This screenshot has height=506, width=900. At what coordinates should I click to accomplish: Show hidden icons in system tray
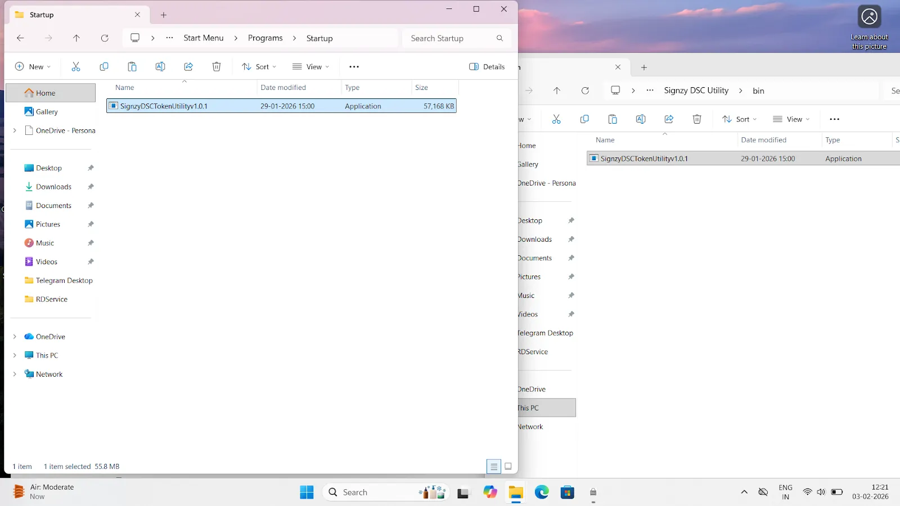[744, 493]
